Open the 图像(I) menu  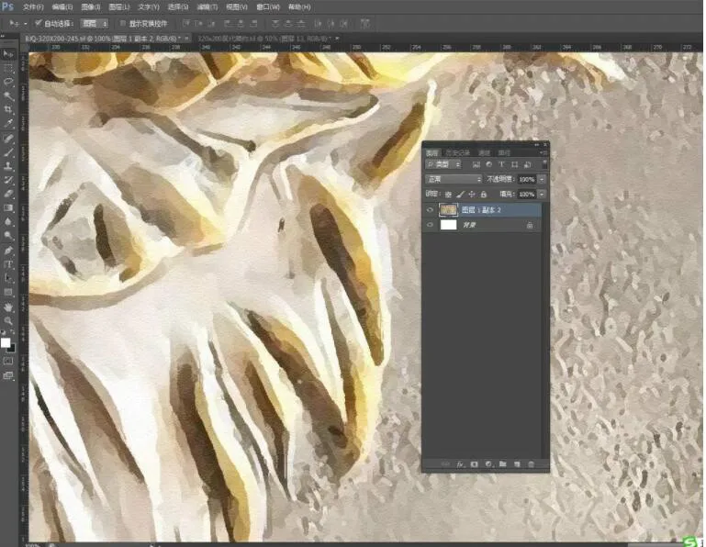coord(91,7)
